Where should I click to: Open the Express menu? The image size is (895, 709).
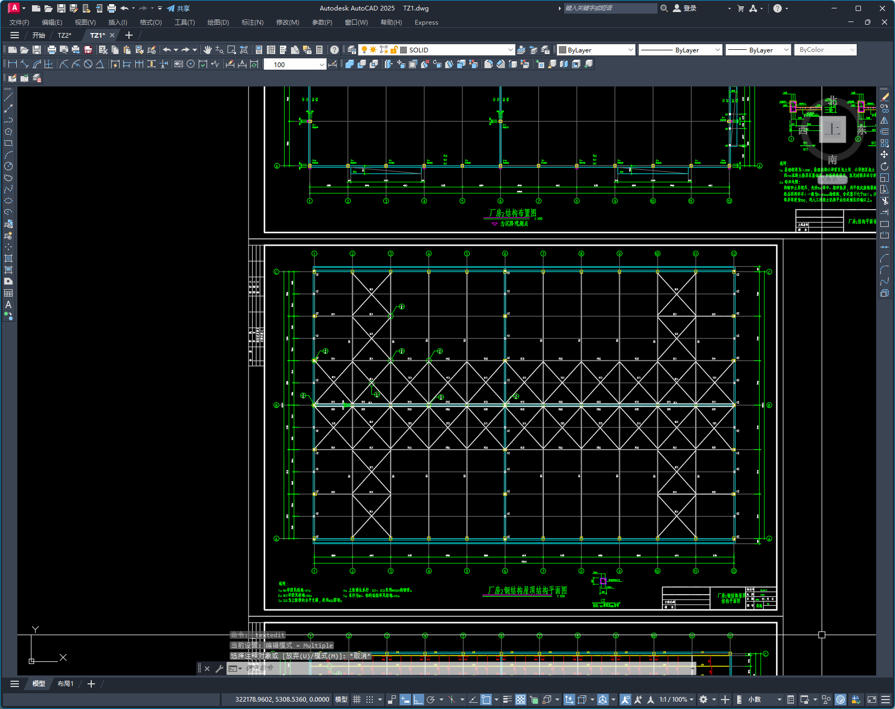(426, 23)
